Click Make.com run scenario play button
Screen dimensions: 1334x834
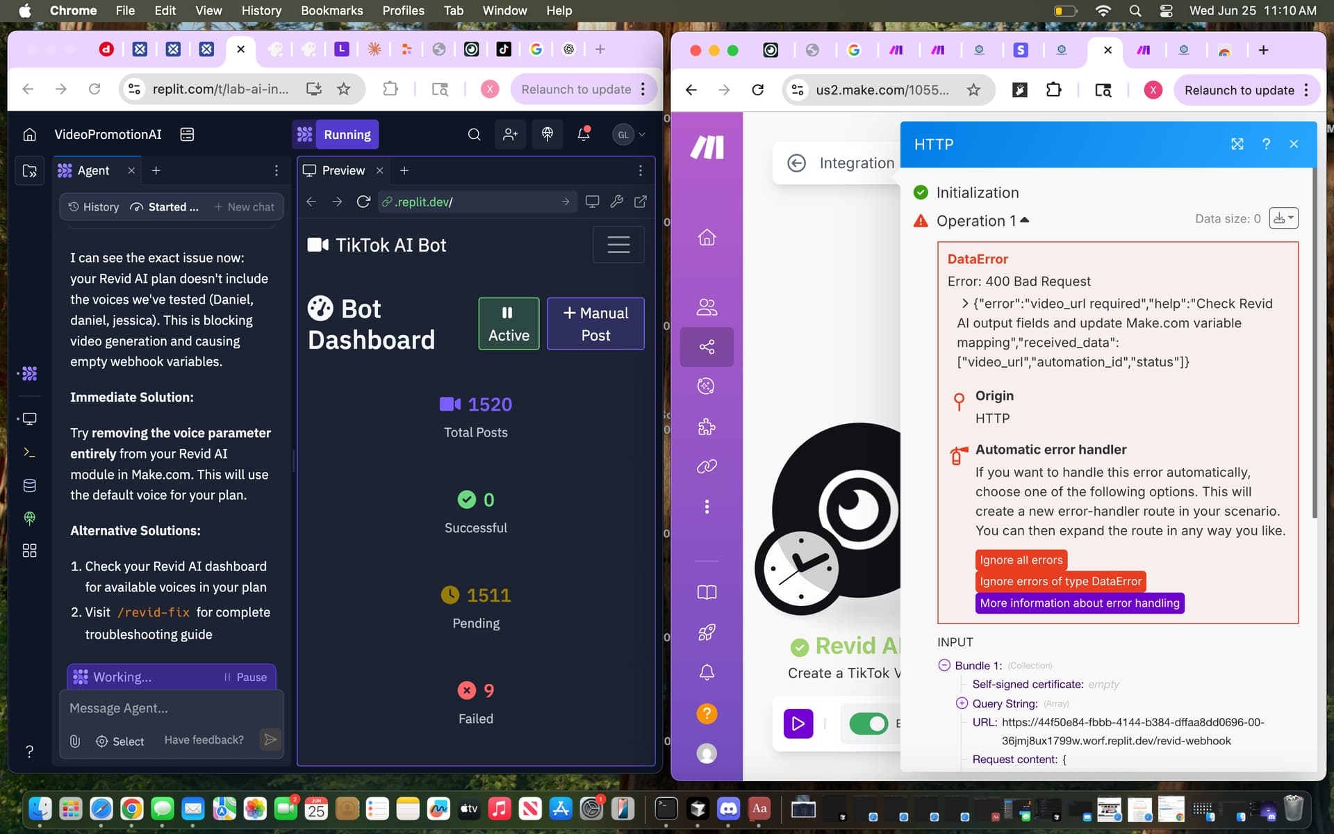798,723
